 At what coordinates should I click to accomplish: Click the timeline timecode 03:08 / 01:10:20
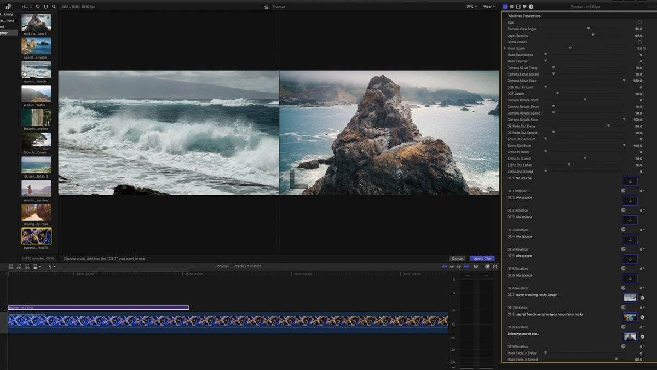pyautogui.click(x=248, y=266)
